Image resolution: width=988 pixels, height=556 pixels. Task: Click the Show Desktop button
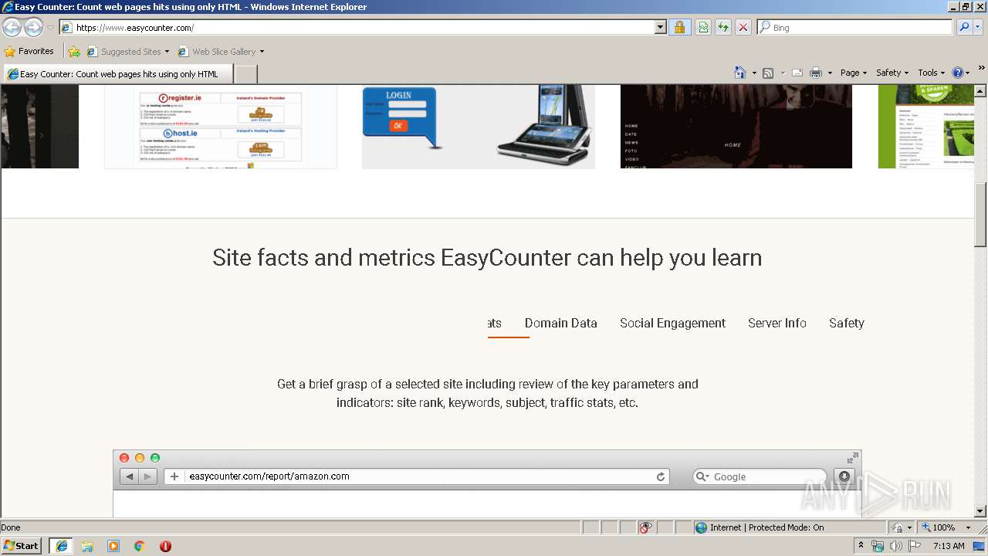tap(980, 546)
